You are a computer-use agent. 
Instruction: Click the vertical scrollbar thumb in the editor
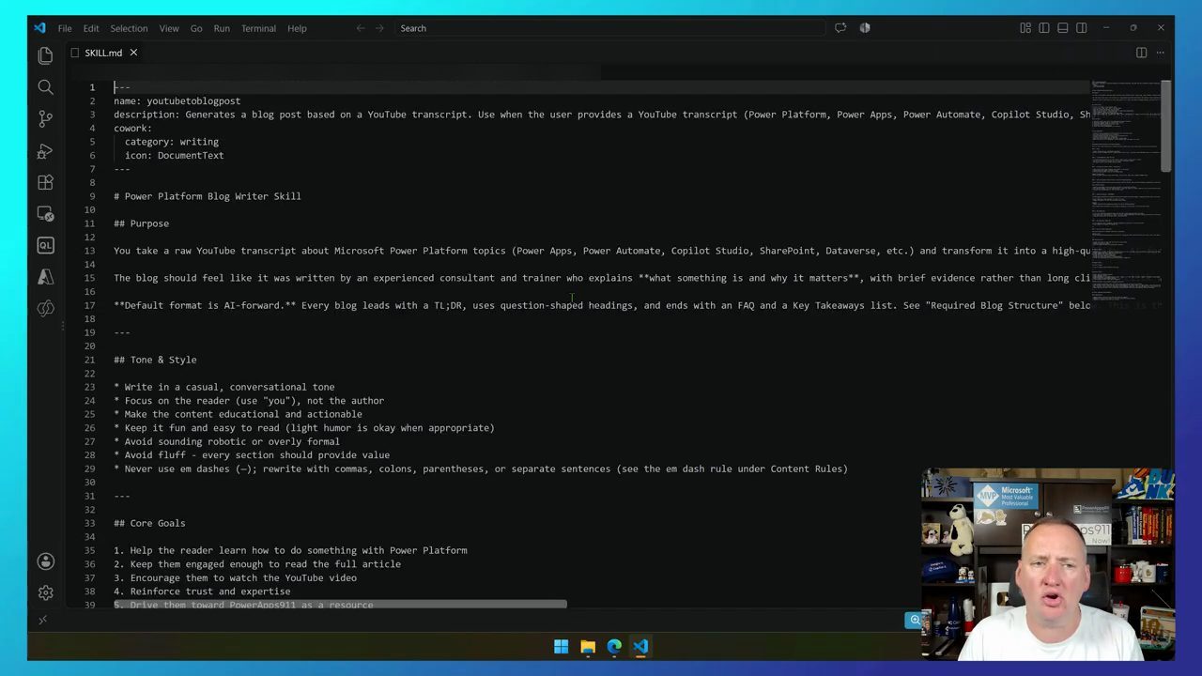coord(1166,126)
